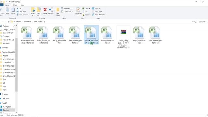Viewport: 208px width, 117px height.
Task: Click the Refresh button
Action: [x=195, y=22]
